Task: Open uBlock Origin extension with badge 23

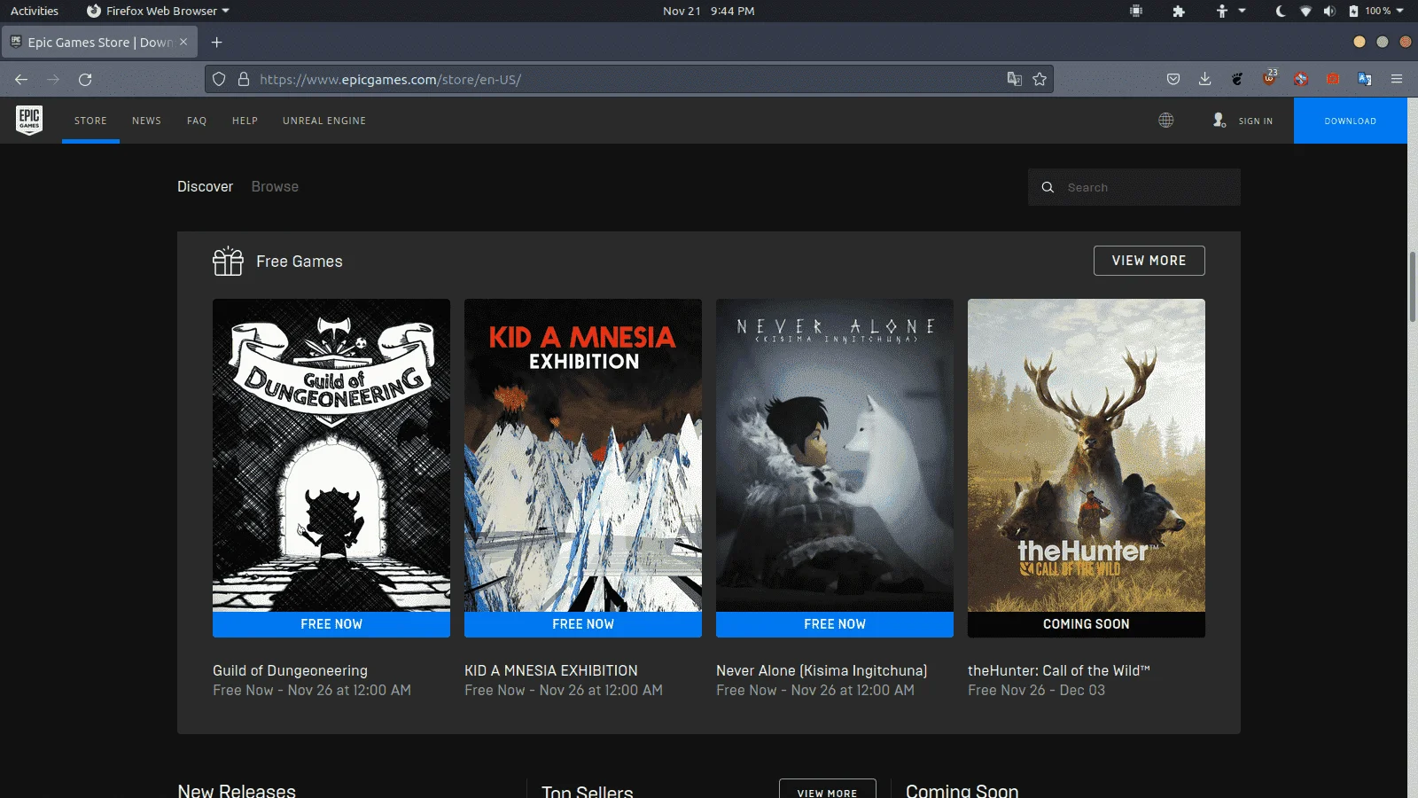Action: click(1270, 78)
